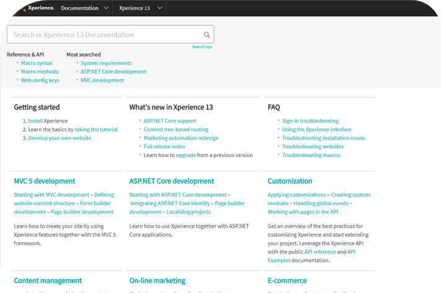The image size is (441, 293).
Task: Click the Install link in Getting started
Action: [35, 121]
